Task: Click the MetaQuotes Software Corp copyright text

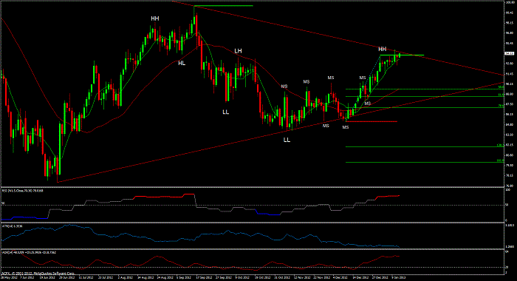Action: click(38, 274)
